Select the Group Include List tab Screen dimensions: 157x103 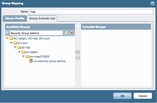[42, 18]
